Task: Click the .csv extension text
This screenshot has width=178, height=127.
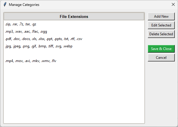Action: coord(79,39)
